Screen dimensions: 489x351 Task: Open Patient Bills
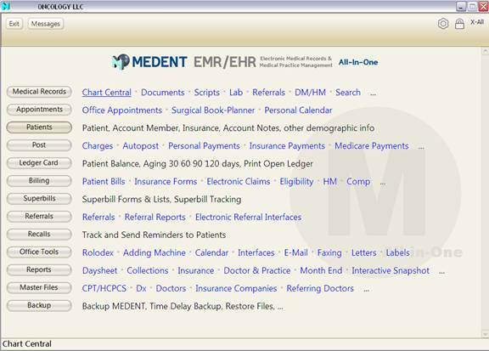(104, 181)
